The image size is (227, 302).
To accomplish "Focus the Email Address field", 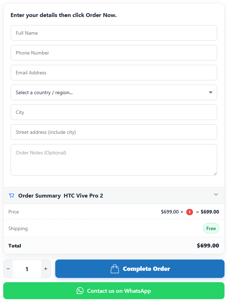I will click(x=114, y=73).
